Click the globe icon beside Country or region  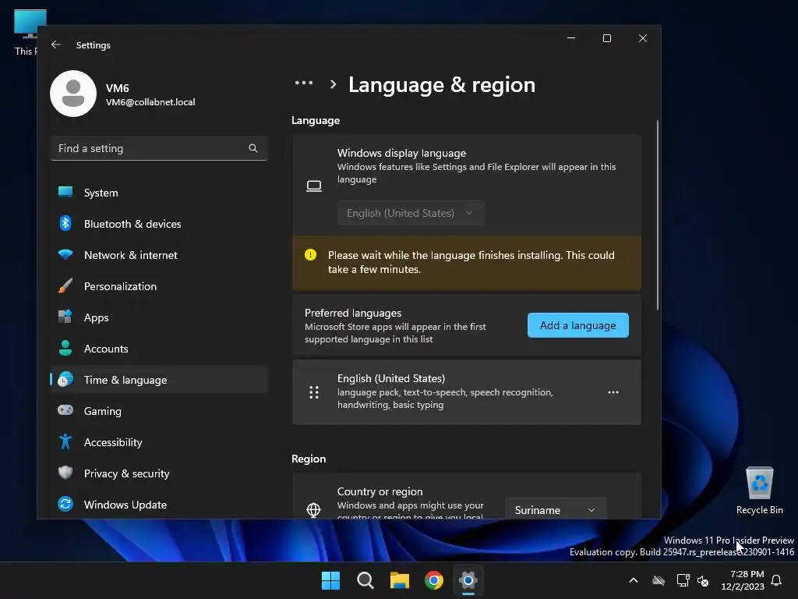pyautogui.click(x=313, y=509)
